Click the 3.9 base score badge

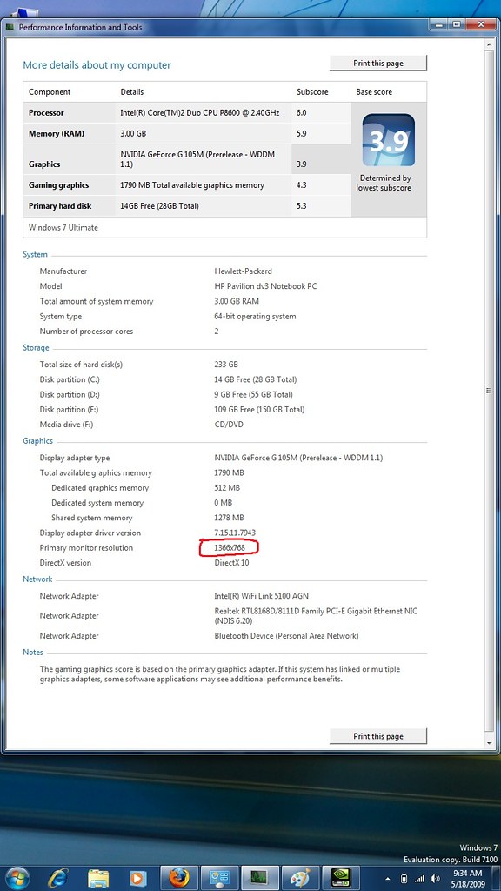point(389,140)
